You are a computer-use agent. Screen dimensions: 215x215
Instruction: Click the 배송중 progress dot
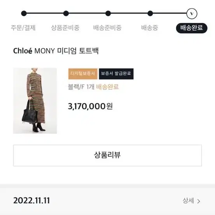click(x=150, y=14)
